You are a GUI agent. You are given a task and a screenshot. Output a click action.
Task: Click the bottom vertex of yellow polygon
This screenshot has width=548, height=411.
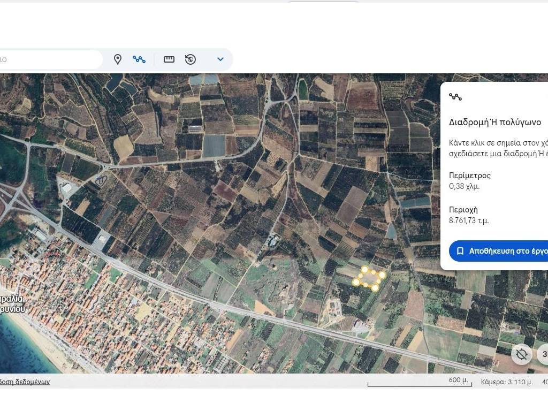(375, 288)
